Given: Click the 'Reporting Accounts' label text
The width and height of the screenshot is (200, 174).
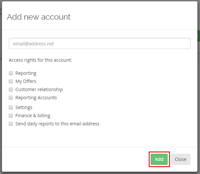Looking at the screenshot, I should [36, 98].
